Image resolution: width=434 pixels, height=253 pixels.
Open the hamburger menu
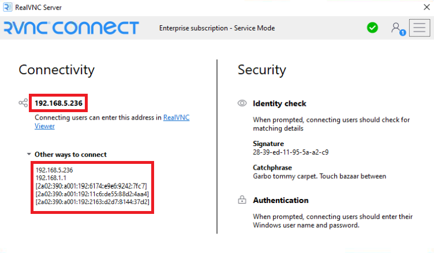coord(420,28)
